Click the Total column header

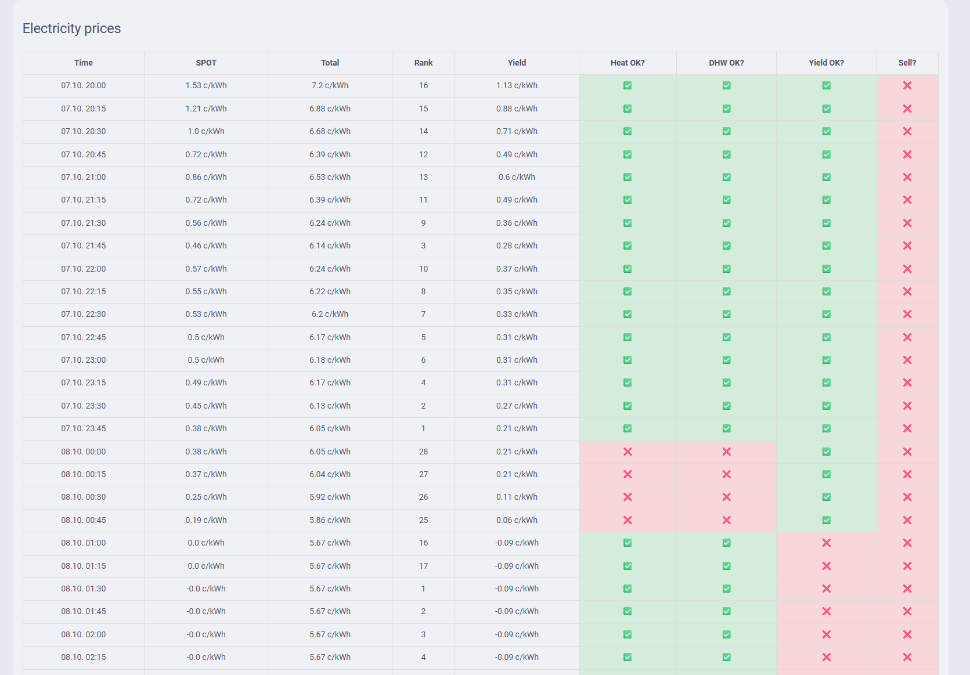click(330, 63)
